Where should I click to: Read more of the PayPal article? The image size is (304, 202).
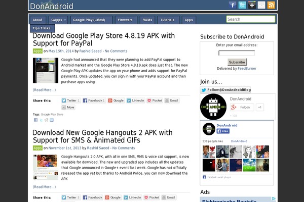point(44,90)
